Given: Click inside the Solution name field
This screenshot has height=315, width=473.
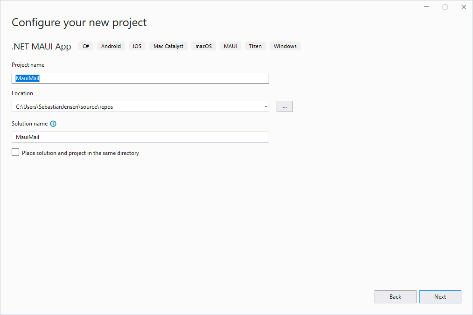Looking at the screenshot, I should click(140, 137).
